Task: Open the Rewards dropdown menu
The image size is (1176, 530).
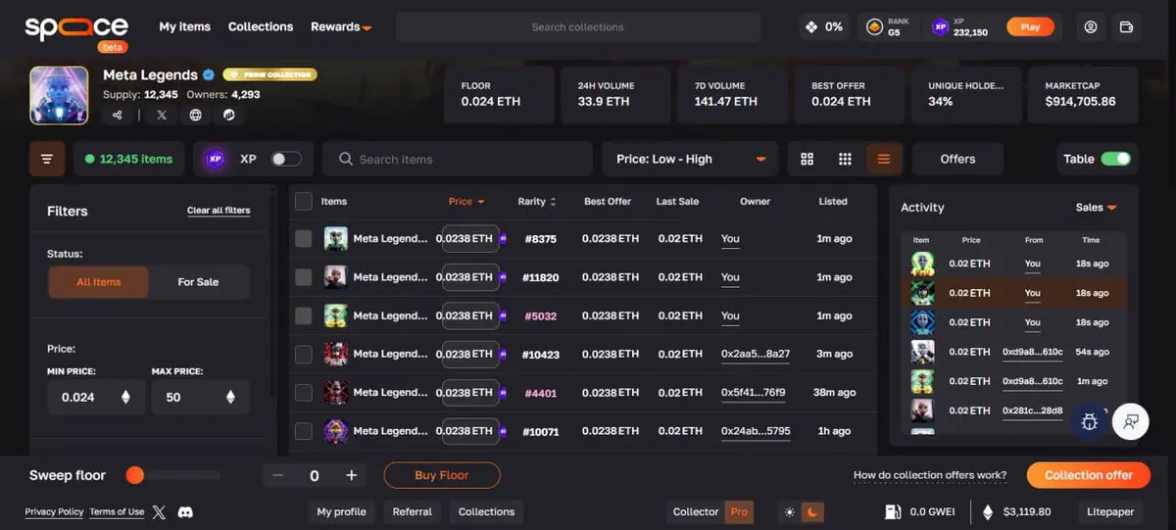Action: [341, 27]
